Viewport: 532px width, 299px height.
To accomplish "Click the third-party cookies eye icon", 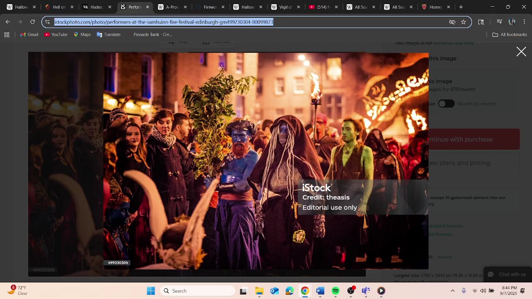I will point(452,22).
